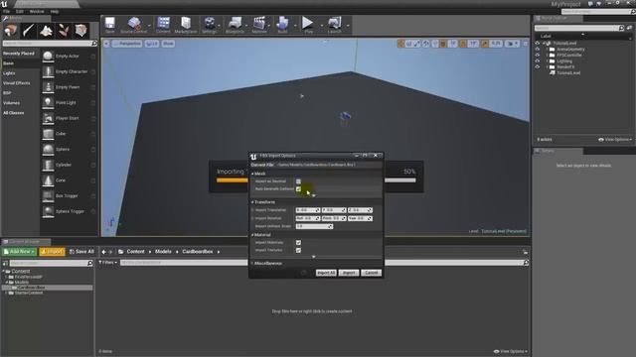Open the Content browser toolbar icon
Image resolution: width=636 pixels, height=357 pixels.
163,25
